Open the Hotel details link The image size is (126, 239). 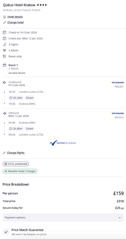pos(15,17)
